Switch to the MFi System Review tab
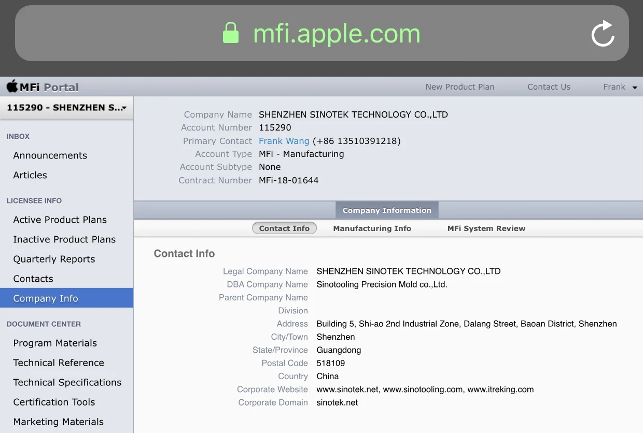 click(x=486, y=228)
